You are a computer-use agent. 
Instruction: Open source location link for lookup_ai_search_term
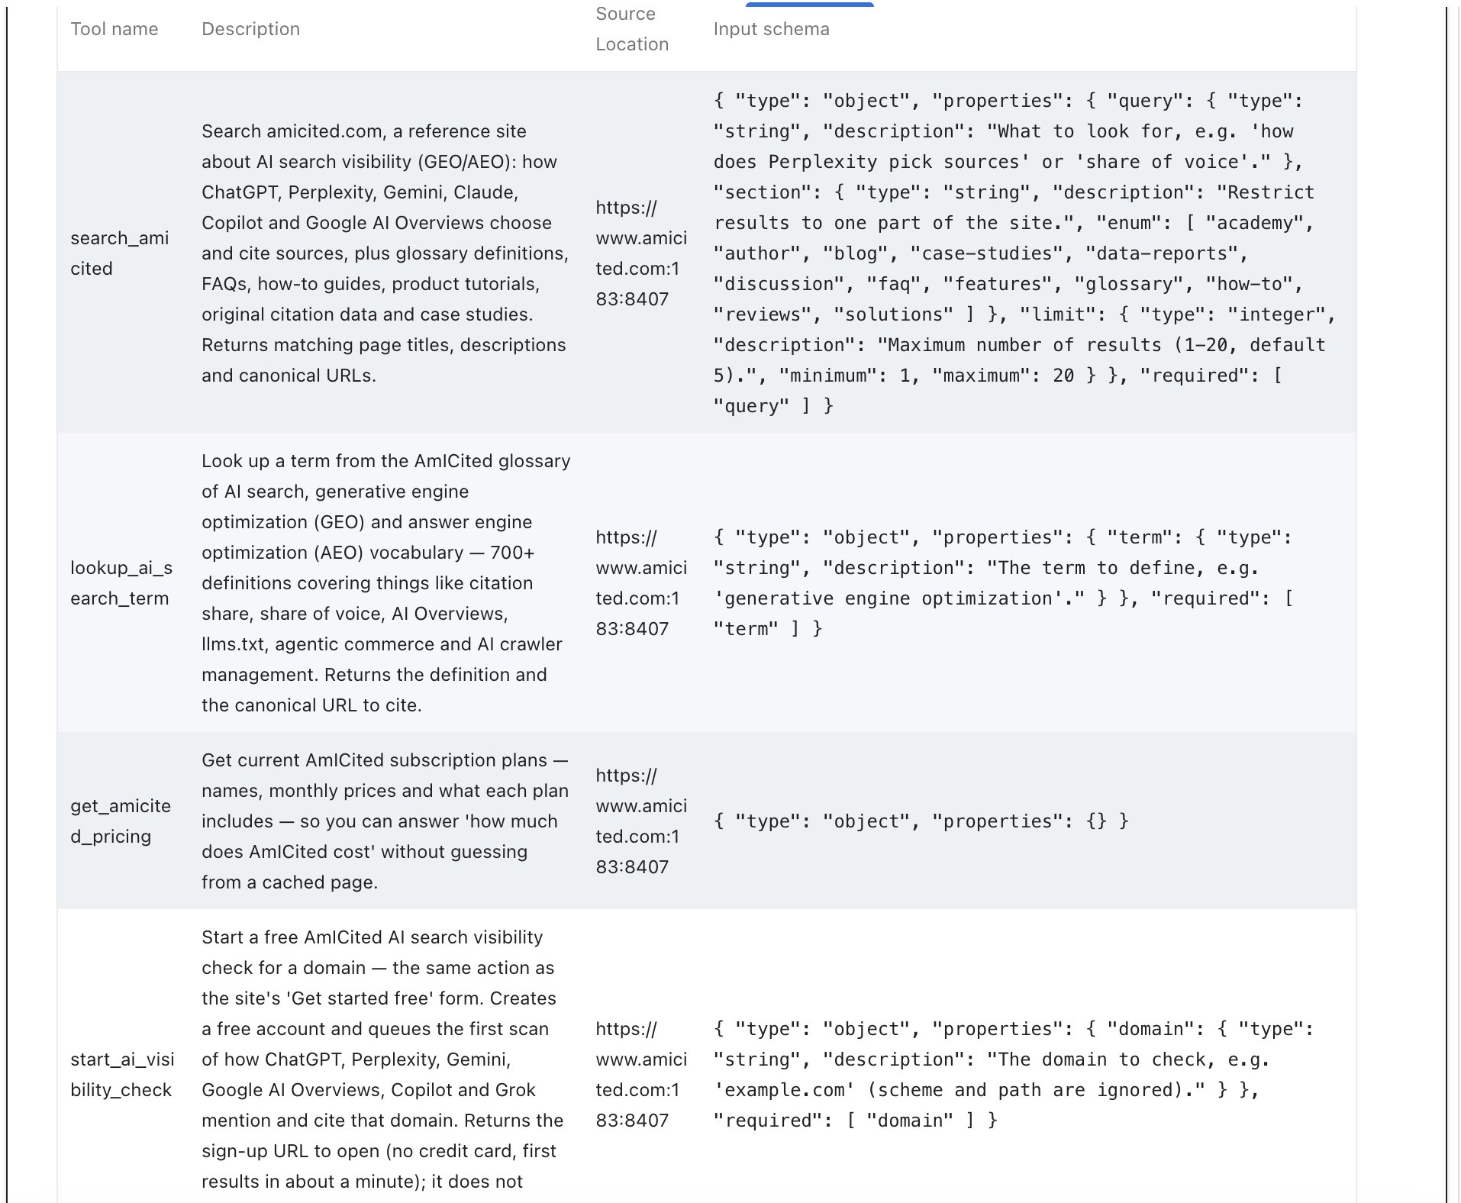[x=641, y=583]
